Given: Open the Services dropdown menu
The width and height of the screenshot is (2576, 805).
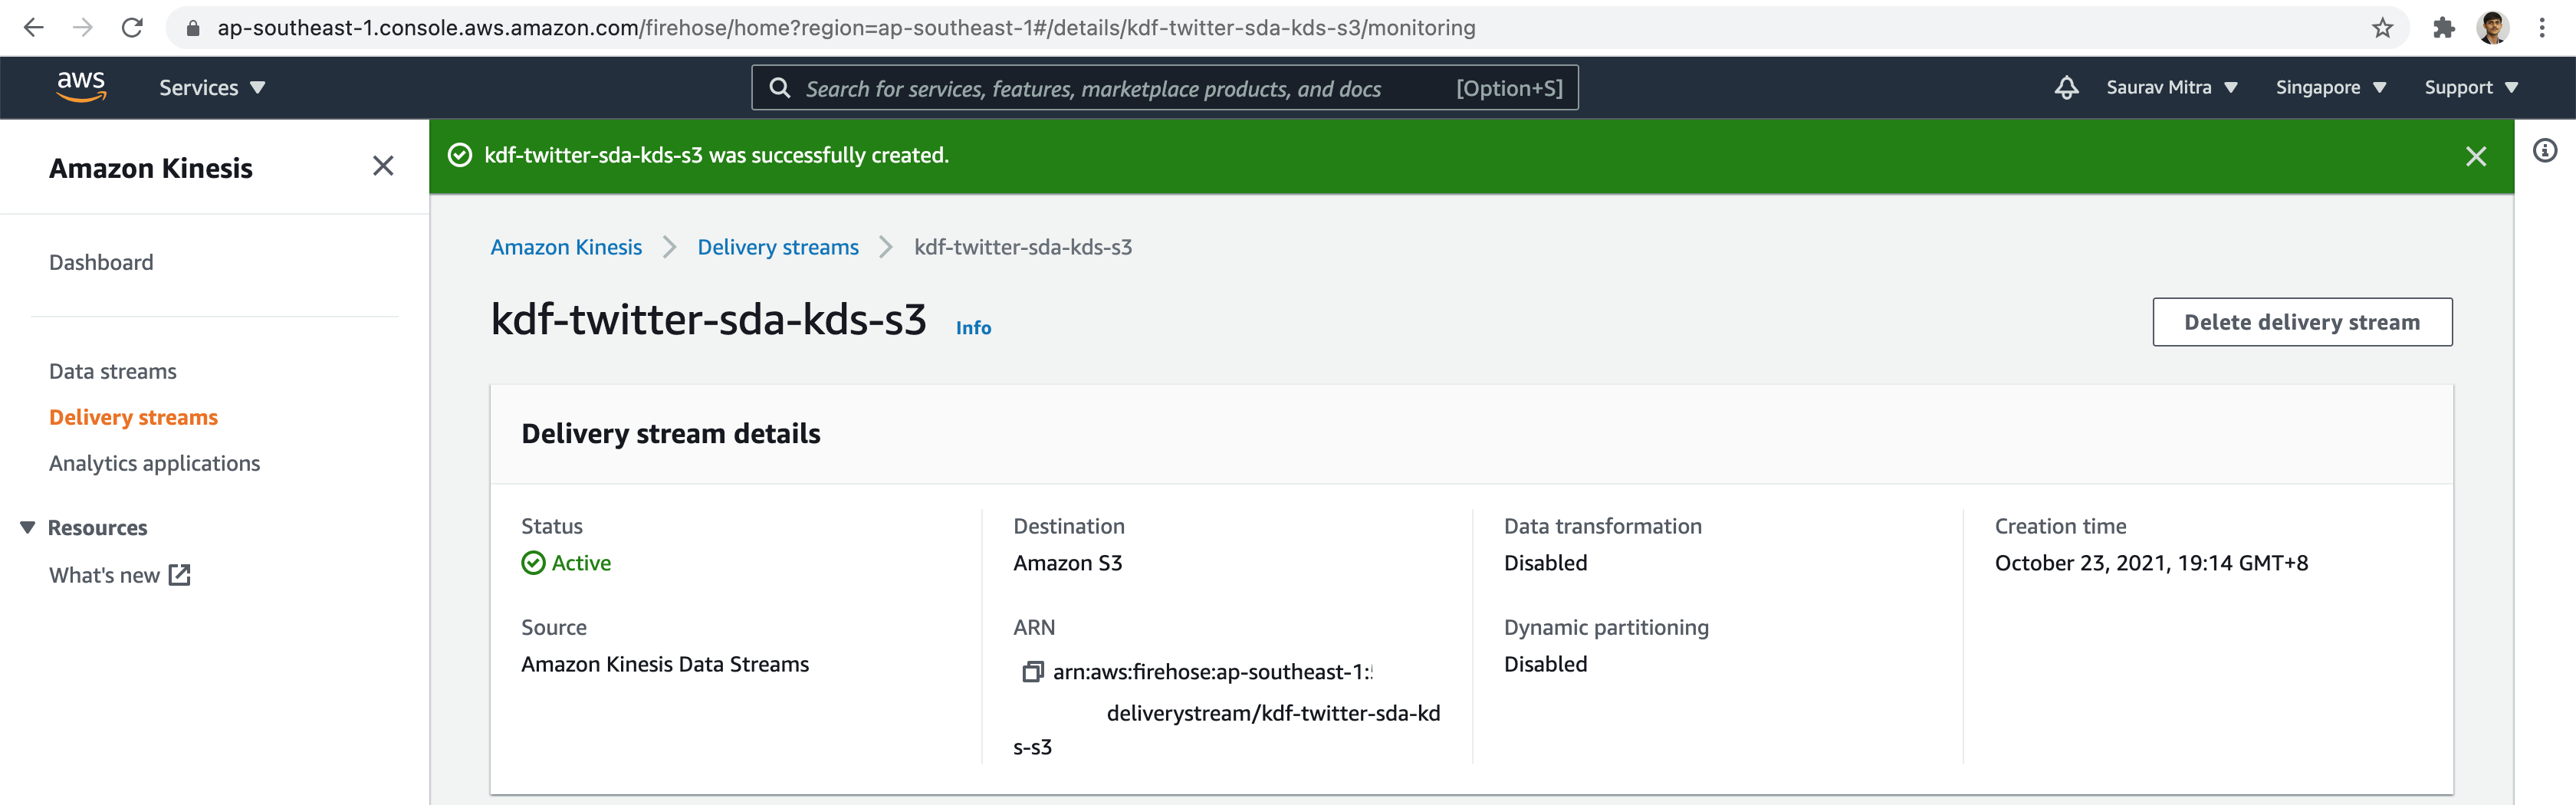Looking at the screenshot, I should coord(212,88).
